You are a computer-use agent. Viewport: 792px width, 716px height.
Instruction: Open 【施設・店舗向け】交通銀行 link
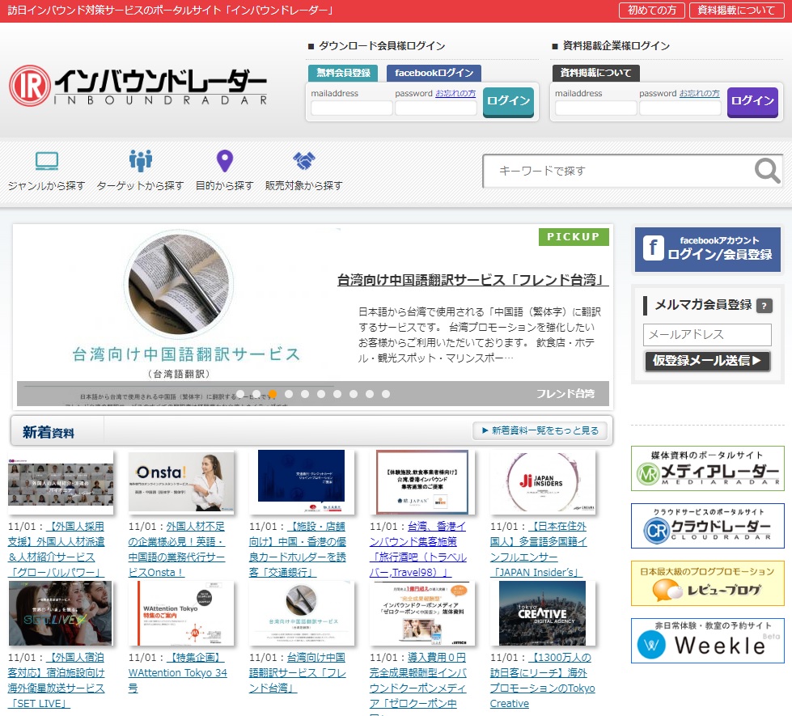(298, 549)
